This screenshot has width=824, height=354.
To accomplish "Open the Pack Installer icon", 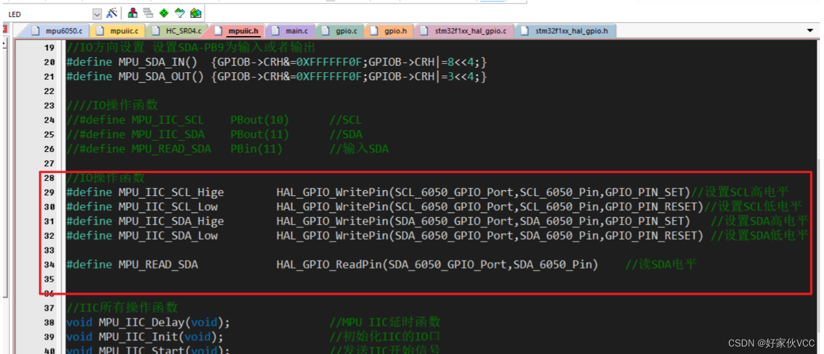I will coord(195,13).
